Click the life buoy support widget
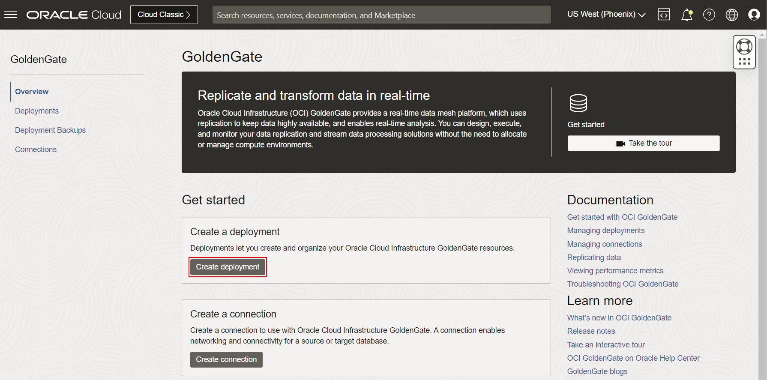 coord(744,47)
